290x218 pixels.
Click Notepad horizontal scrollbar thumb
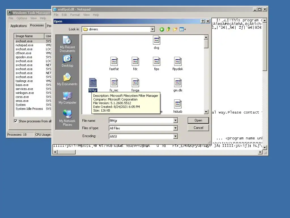coord(66,152)
